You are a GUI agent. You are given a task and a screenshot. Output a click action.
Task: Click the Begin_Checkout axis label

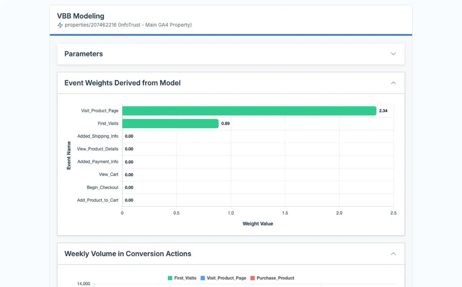102,187
